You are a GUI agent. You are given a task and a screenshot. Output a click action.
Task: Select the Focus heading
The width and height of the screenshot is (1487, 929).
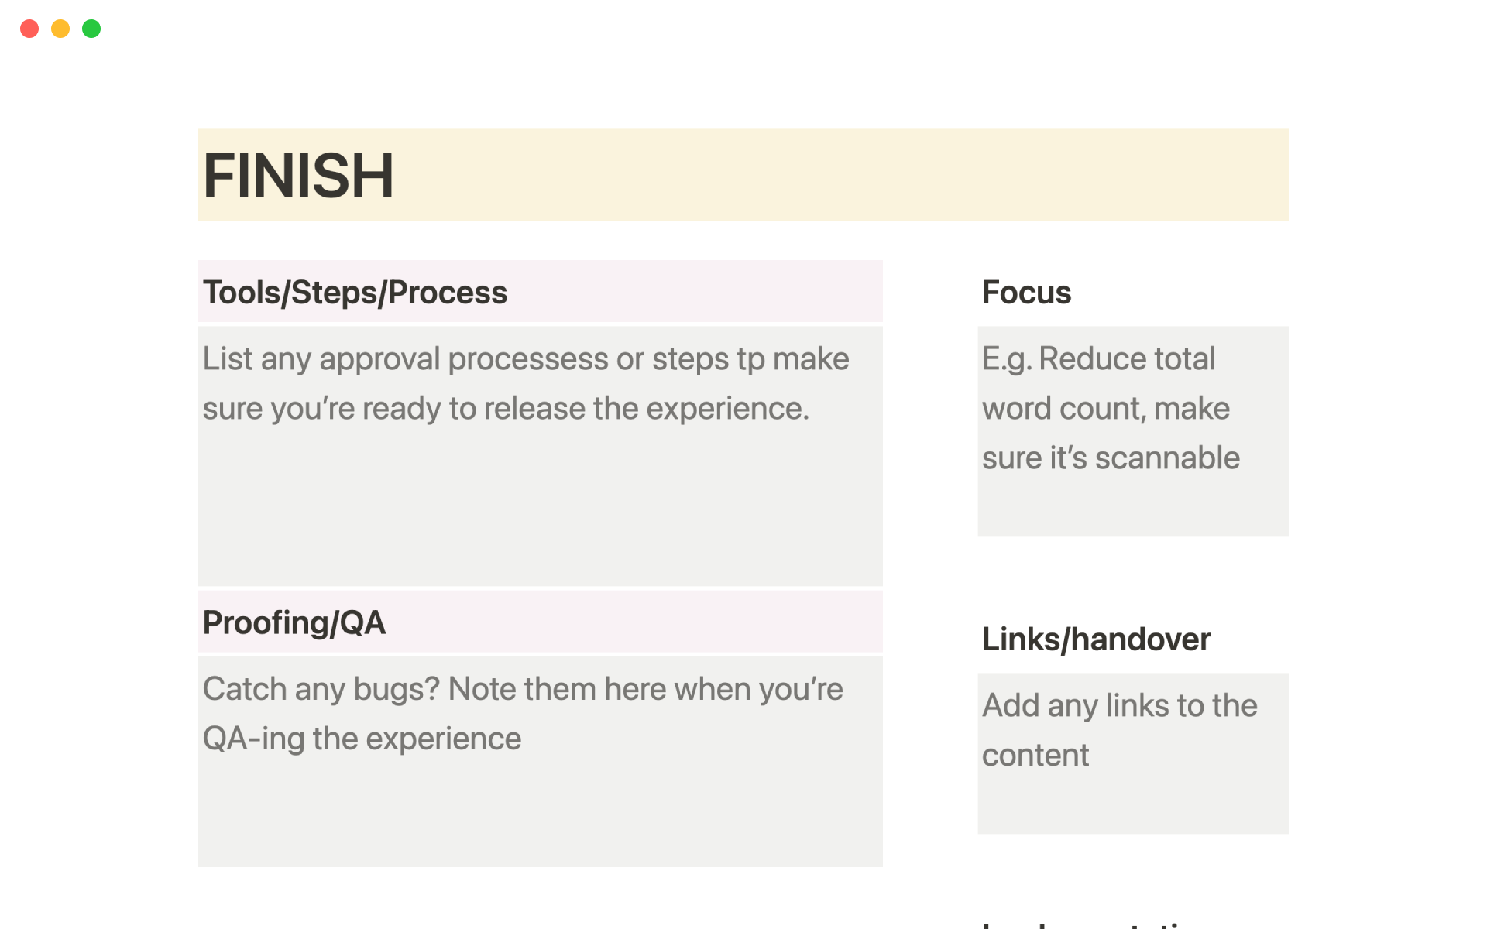(x=1026, y=293)
